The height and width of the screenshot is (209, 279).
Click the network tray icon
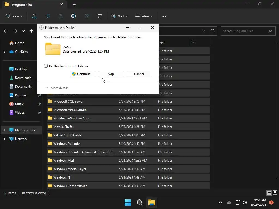click(x=238, y=202)
